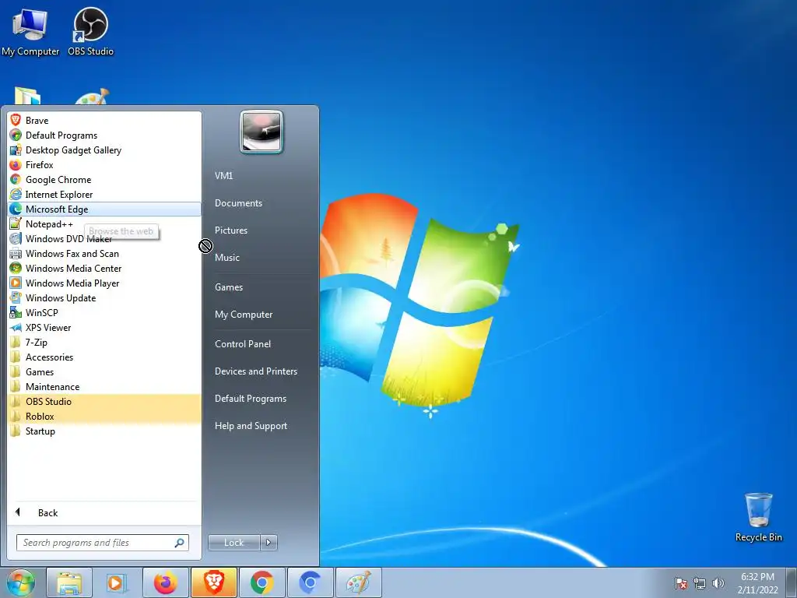Expand the Maintenance folder
The width and height of the screenshot is (797, 598).
pyautogui.click(x=104, y=386)
